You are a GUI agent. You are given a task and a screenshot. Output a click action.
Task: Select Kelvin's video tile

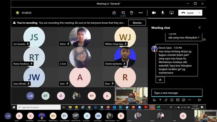pos(80,37)
